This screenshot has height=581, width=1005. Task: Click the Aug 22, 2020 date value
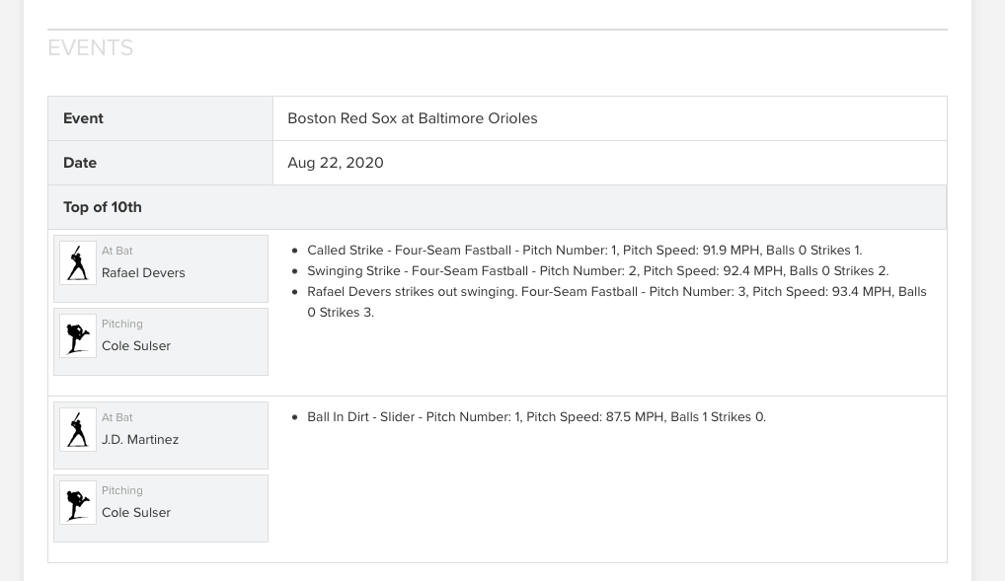point(336,163)
